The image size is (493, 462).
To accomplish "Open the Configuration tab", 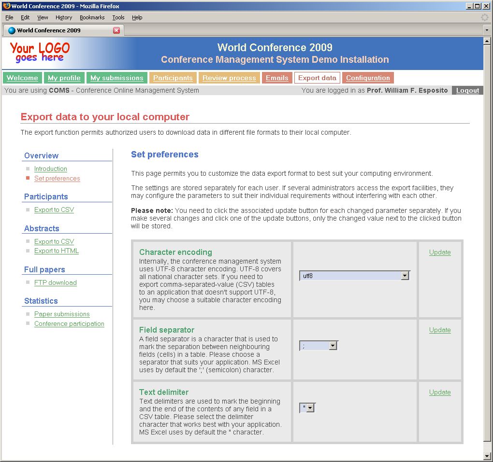I will pos(368,78).
